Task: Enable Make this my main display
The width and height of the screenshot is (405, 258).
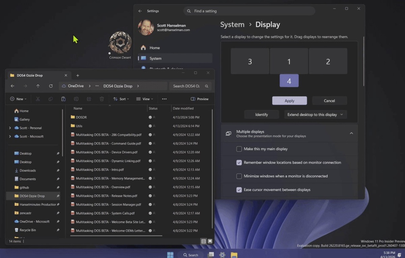Action: (x=239, y=149)
